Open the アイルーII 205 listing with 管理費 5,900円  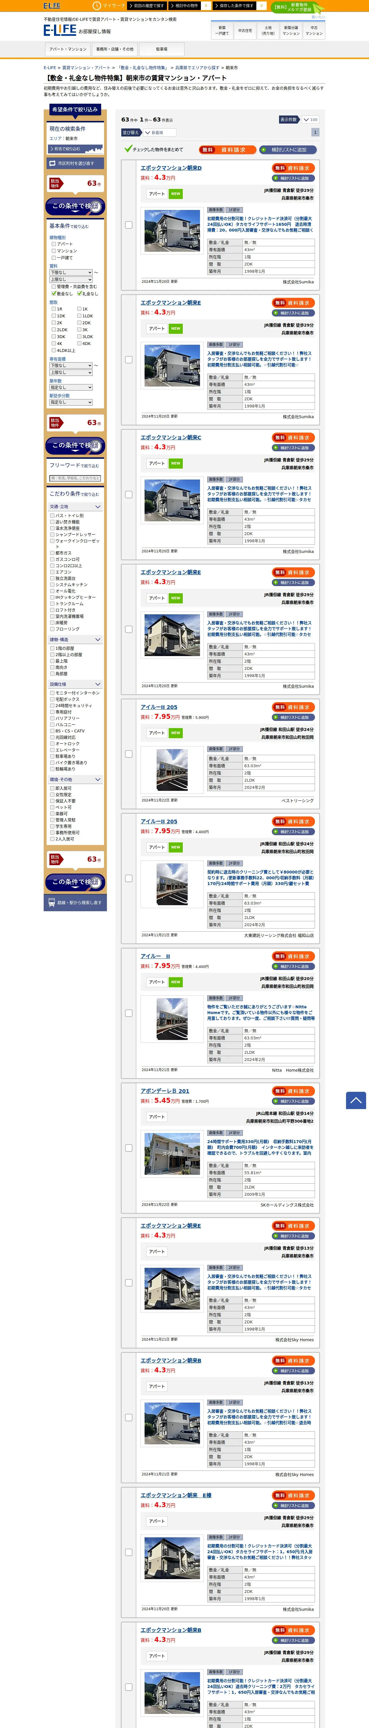159,707
